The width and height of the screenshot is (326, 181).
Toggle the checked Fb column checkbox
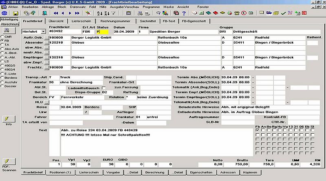pos(258,130)
